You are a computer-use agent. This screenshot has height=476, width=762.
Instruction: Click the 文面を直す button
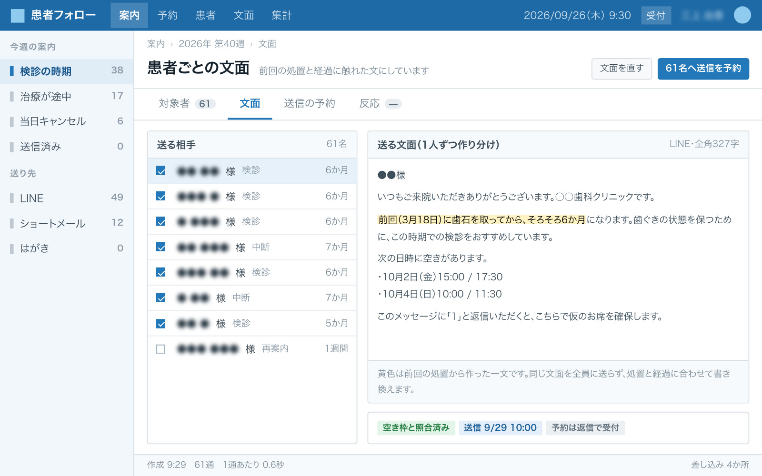point(622,69)
